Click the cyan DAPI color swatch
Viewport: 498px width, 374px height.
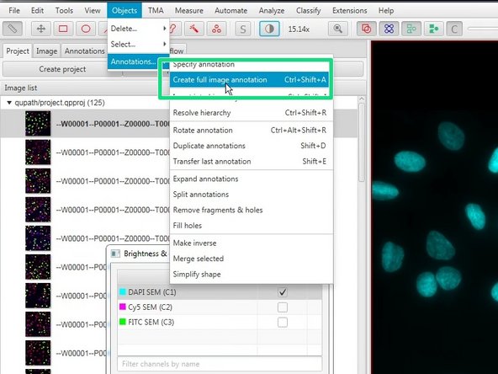coord(122,292)
